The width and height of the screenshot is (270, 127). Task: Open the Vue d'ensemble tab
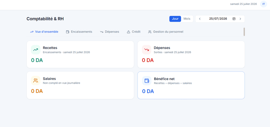point(44,32)
